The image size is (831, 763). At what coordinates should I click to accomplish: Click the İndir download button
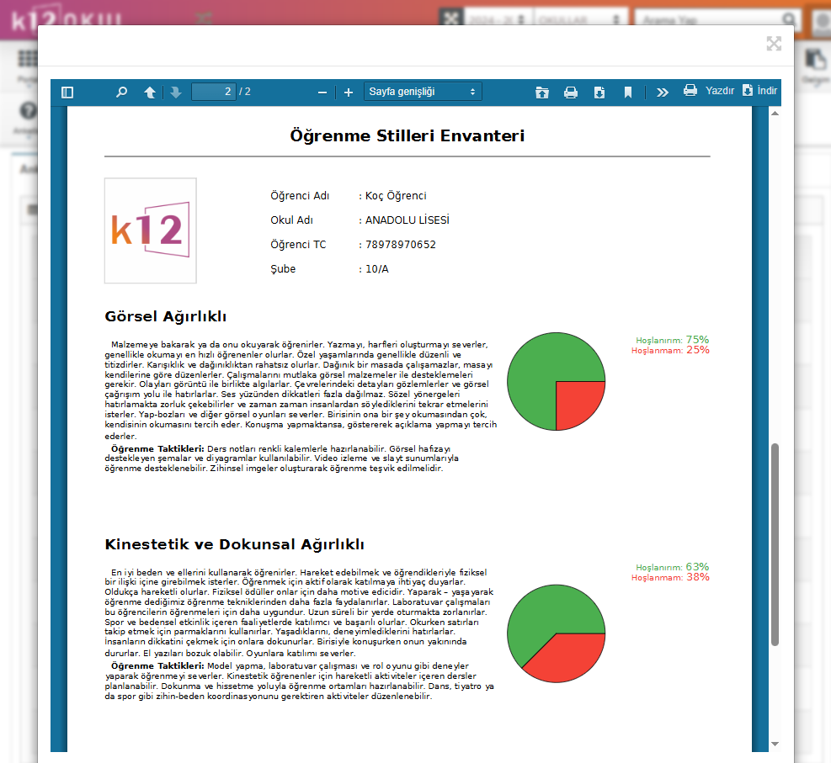click(x=759, y=91)
